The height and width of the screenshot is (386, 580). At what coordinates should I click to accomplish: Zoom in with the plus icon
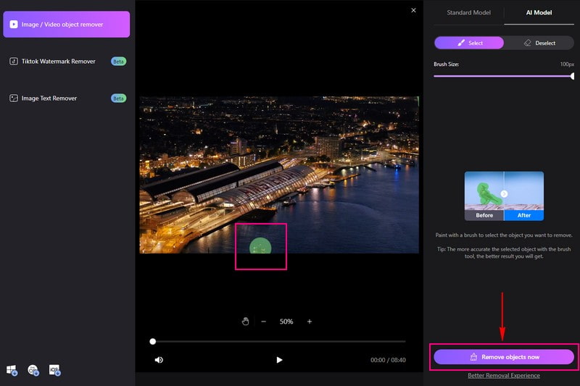(x=310, y=322)
